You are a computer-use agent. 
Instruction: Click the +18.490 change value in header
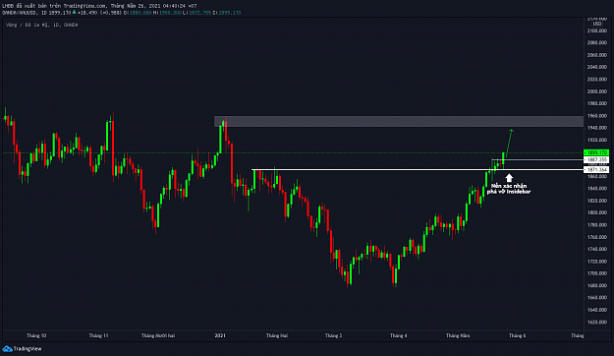(x=86, y=13)
